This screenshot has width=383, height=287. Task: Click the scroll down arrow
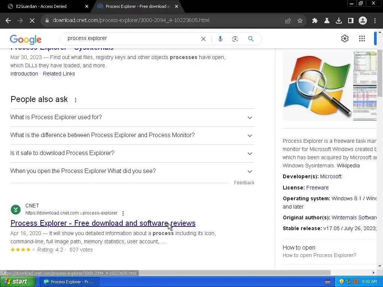pos(380,266)
